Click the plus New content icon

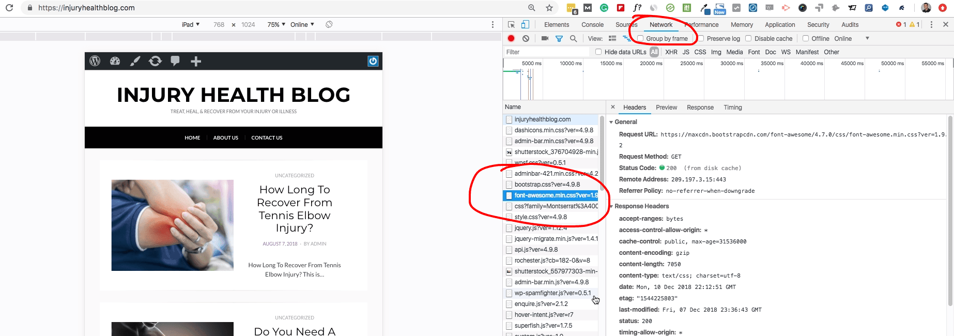click(x=195, y=62)
